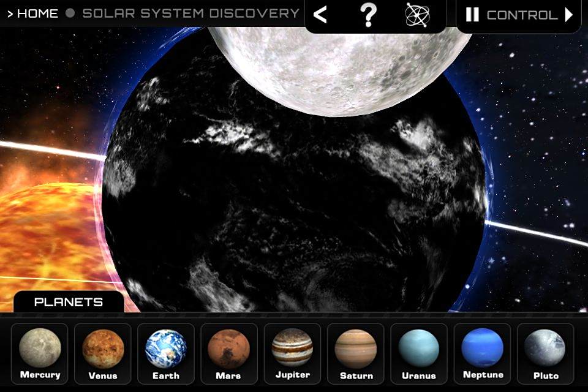Switch to the Planets tab
This screenshot has height=392, width=588.
point(69,302)
